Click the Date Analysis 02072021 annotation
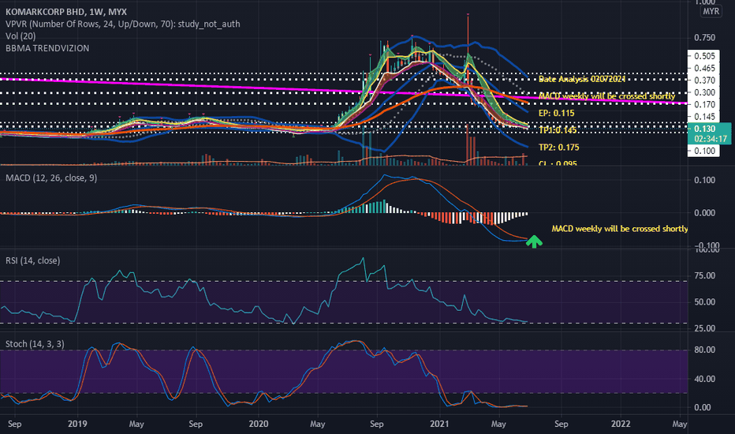735x434 pixels. pos(582,79)
